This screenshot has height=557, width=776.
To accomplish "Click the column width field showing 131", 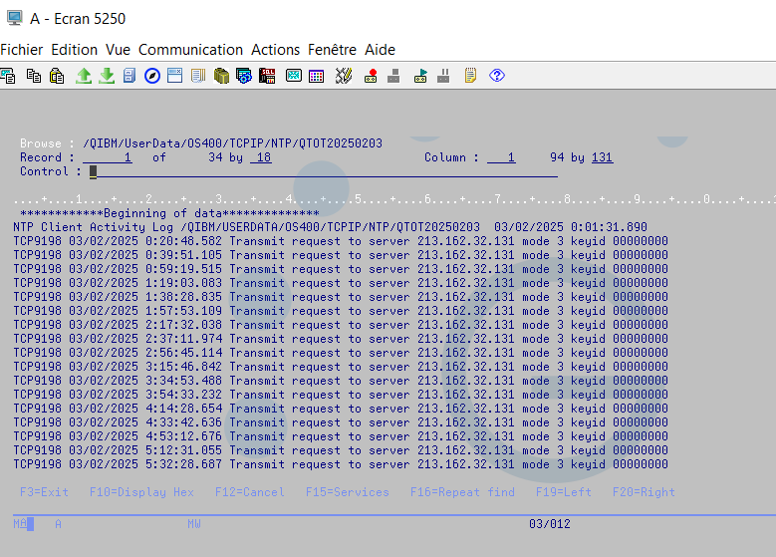I will coord(603,157).
